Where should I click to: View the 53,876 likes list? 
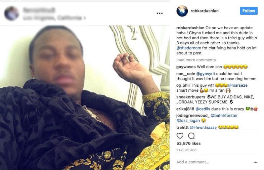coord(188,143)
